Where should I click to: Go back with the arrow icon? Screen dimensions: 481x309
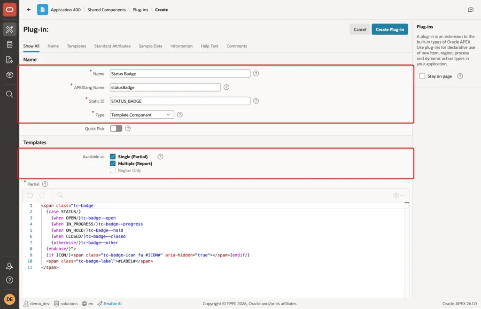coord(29,9)
